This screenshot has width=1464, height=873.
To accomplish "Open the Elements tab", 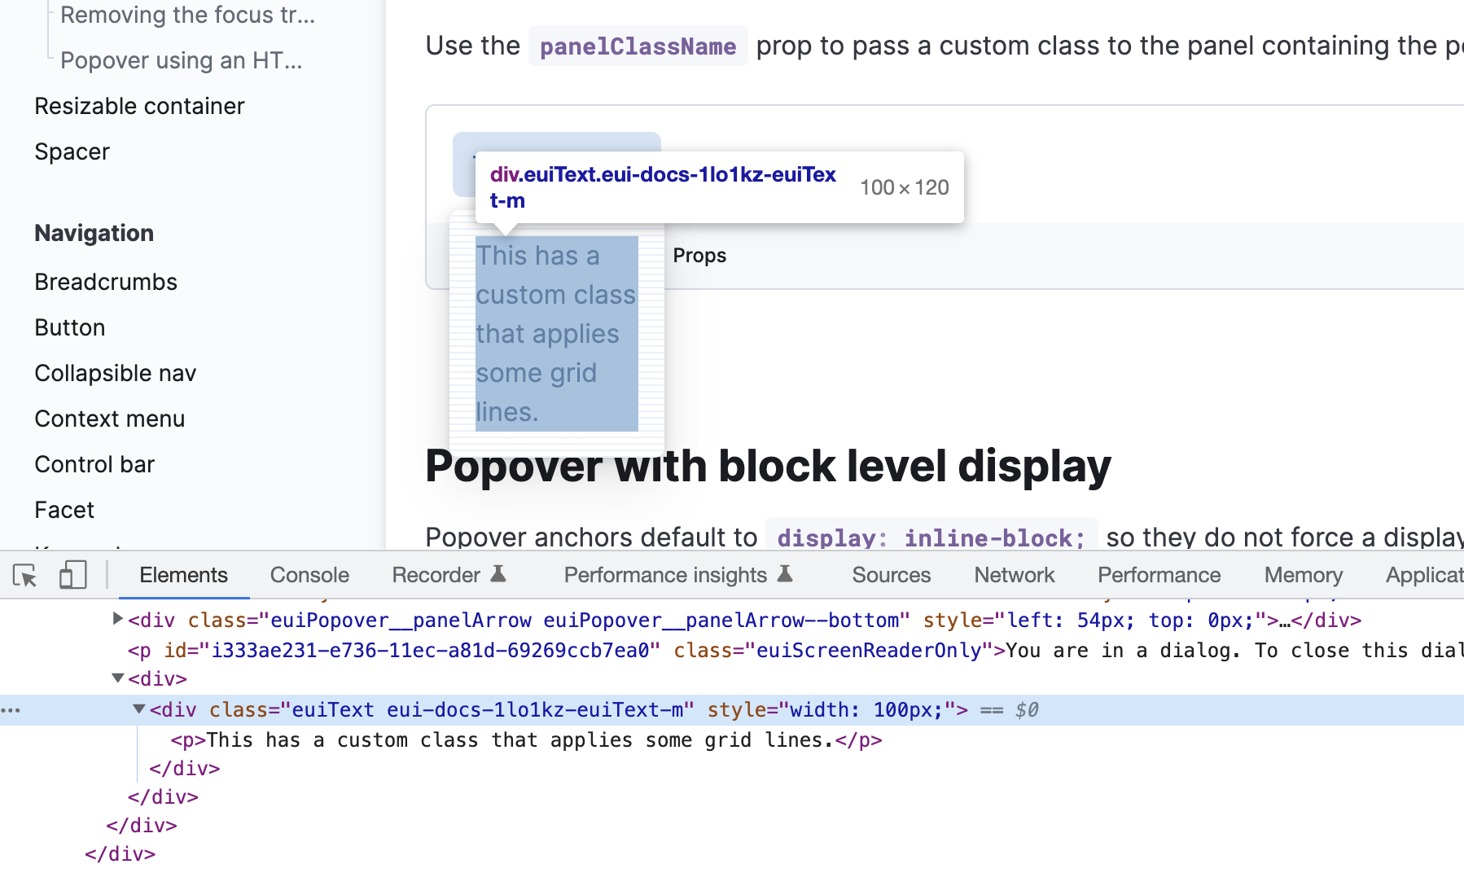I will pos(183,575).
